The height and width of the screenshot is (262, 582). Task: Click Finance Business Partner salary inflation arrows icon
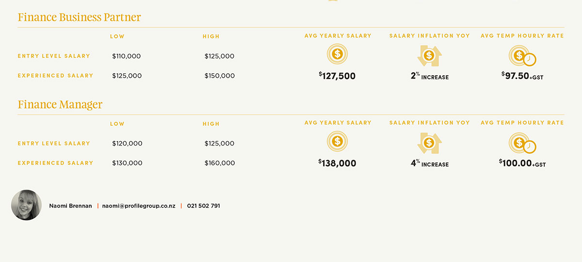tap(429, 56)
